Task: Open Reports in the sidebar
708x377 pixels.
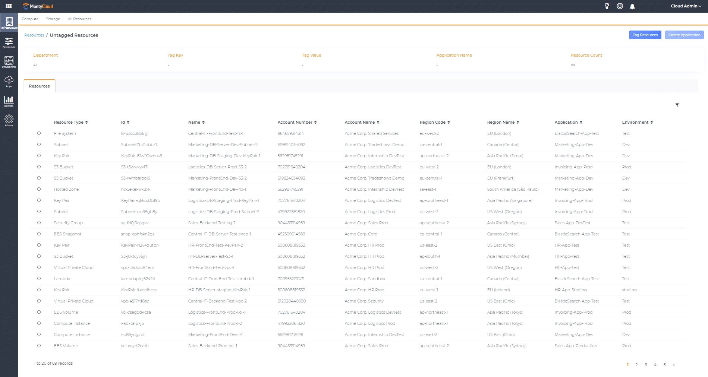Action: (x=9, y=101)
